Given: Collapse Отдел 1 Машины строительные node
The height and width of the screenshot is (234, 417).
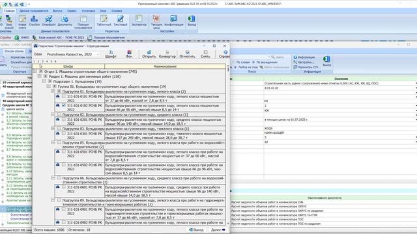Looking at the screenshot, I should (35, 71).
